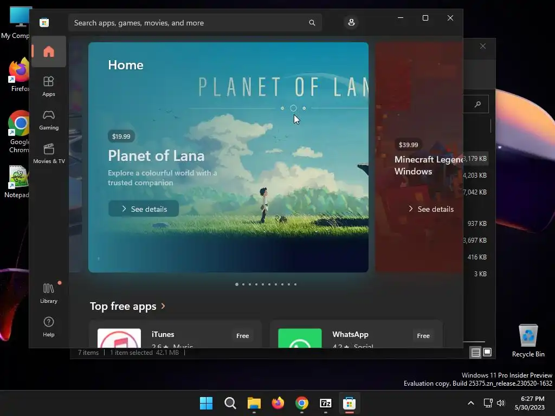Open the Recycle Bin desktop icon
The height and width of the screenshot is (416, 555).
tap(528, 340)
